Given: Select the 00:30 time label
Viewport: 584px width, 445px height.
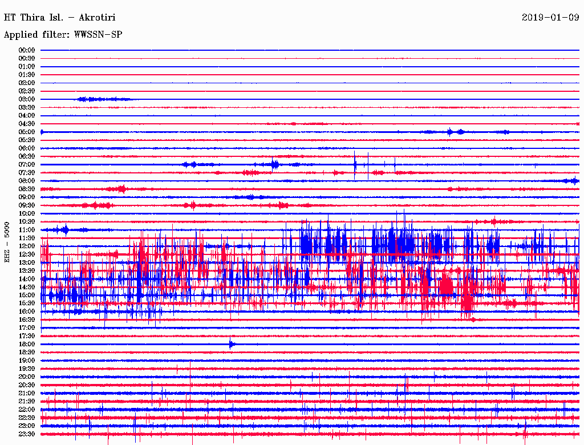Looking at the screenshot, I should tap(26, 58).
